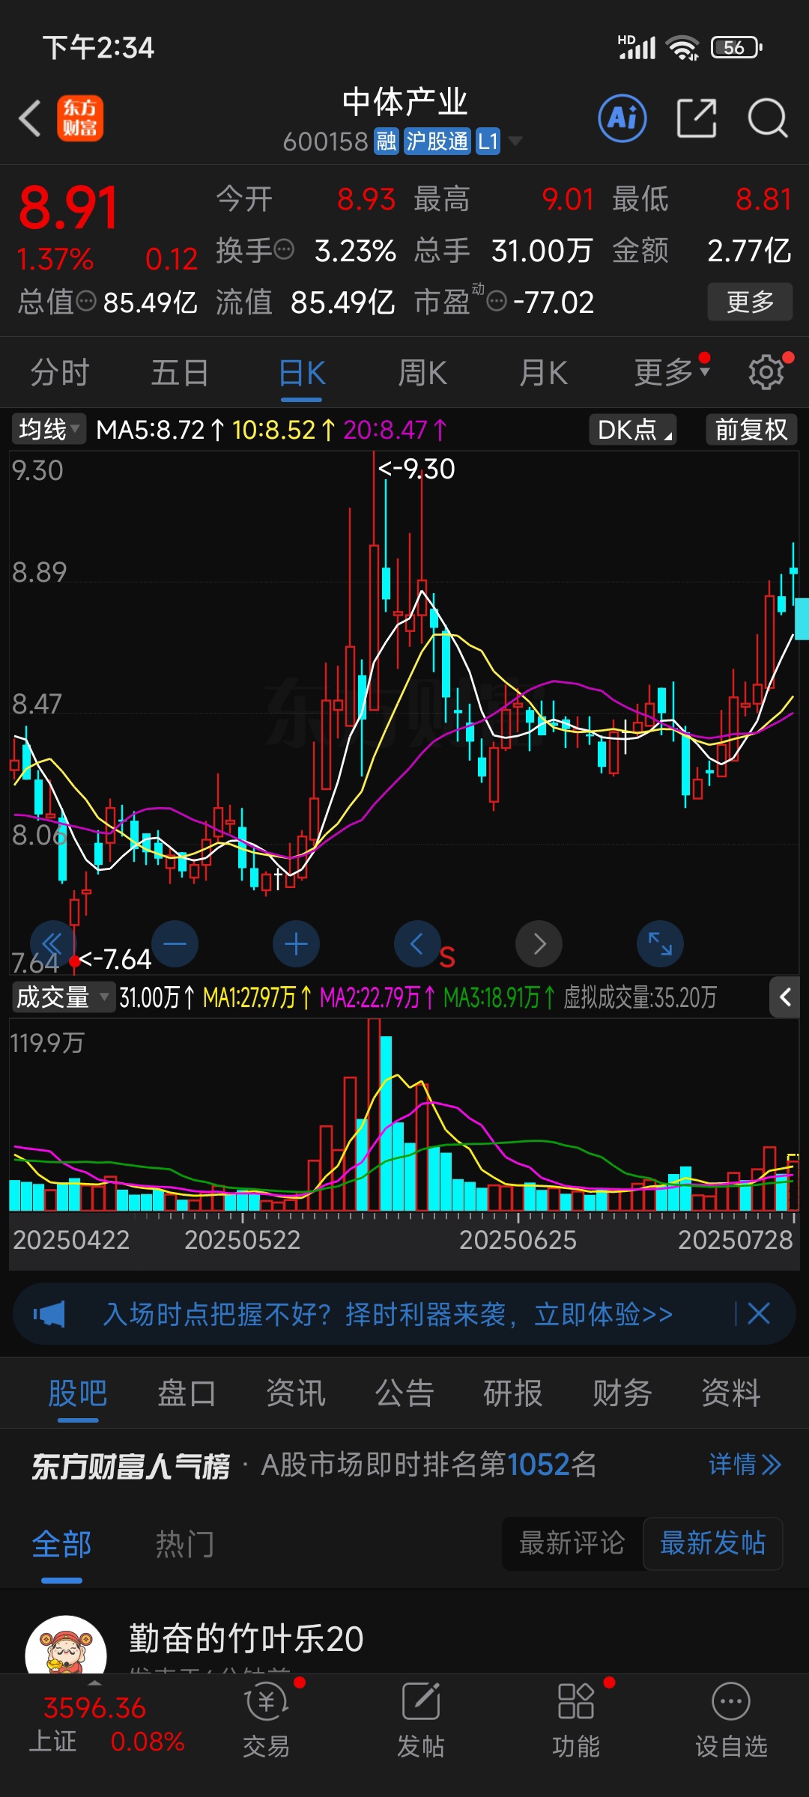Viewport: 809px width, 1797px height.
Task: Zoom in chart with plus button
Action: 296,943
